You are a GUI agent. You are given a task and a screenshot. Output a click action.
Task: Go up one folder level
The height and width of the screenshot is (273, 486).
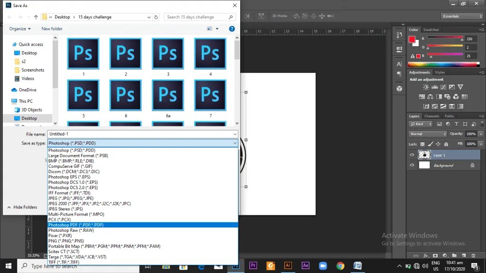(x=36, y=17)
